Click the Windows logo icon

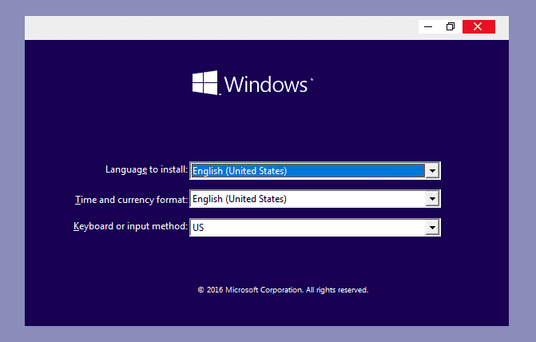tap(204, 83)
